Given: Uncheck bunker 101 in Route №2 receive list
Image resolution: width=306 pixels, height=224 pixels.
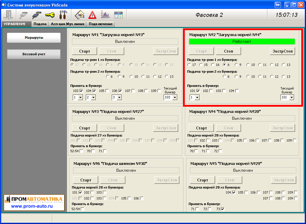Looking at the screenshot, I should (198, 91).
